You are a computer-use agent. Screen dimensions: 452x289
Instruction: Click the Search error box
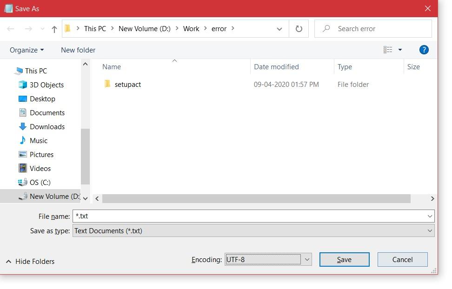[x=373, y=28]
